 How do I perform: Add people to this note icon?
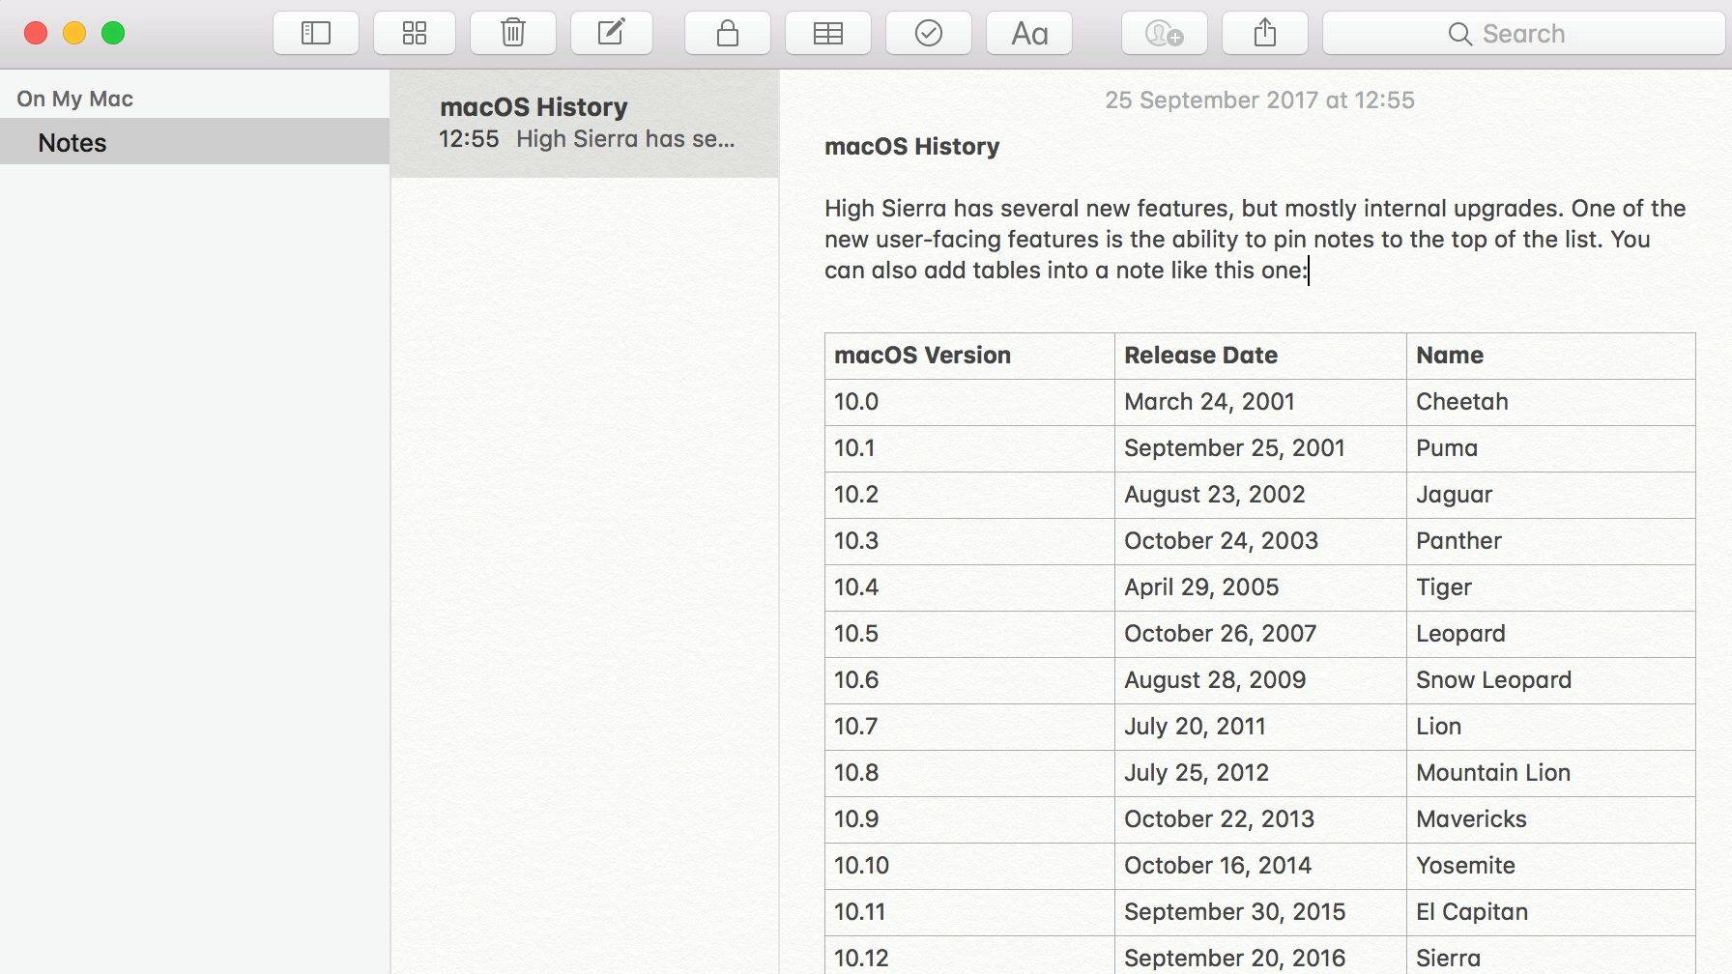click(x=1164, y=33)
